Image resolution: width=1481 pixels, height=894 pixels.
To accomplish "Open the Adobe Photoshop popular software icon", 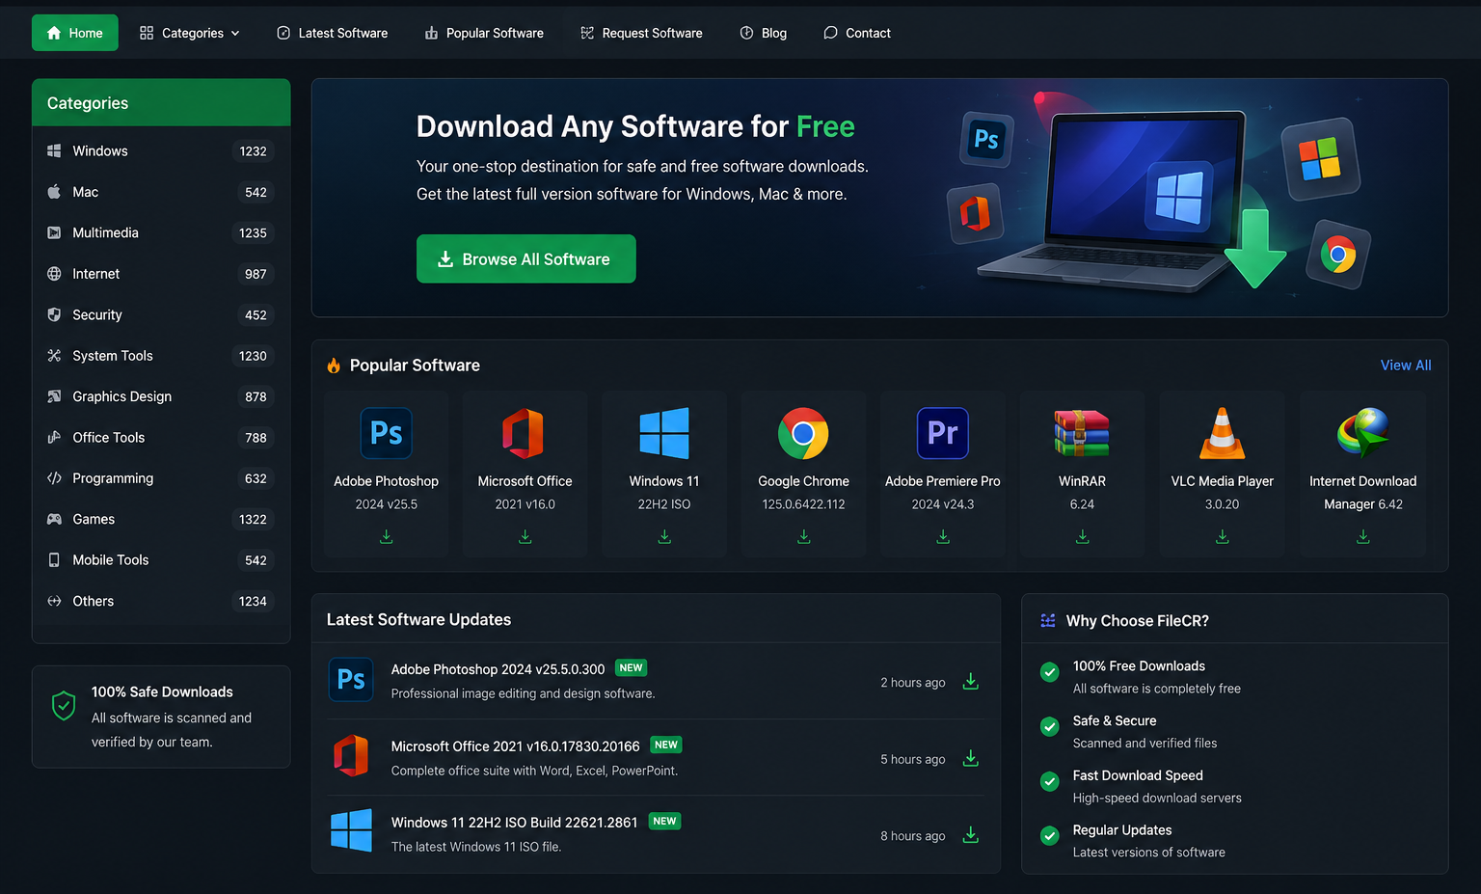I will click(x=386, y=433).
